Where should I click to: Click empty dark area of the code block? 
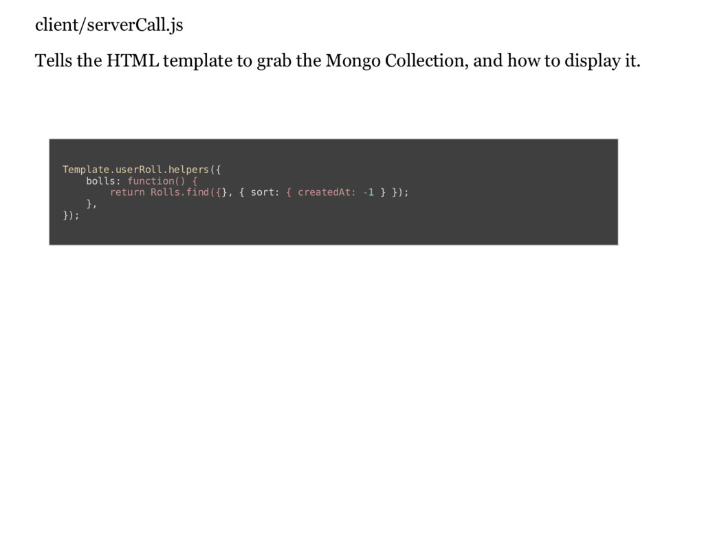click(x=481, y=220)
